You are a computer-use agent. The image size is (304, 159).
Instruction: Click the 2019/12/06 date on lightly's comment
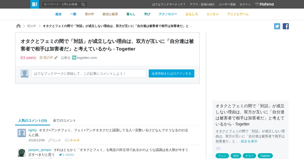(x=36, y=140)
